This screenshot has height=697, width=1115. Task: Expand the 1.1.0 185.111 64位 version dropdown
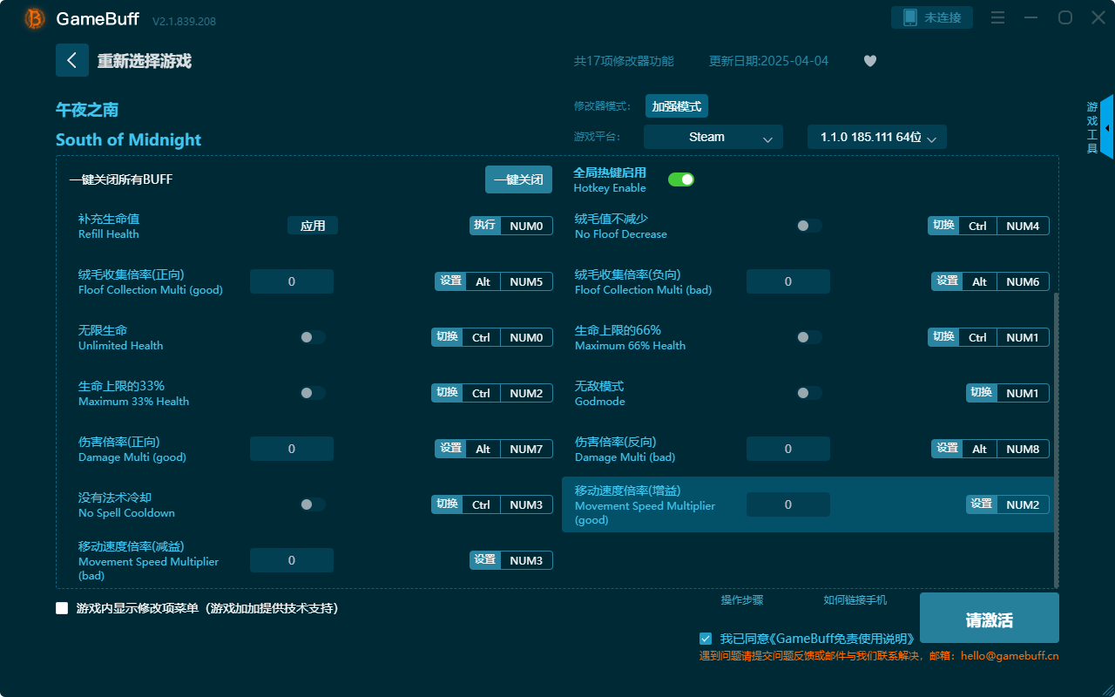pyautogui.click(x=876, y=137)
